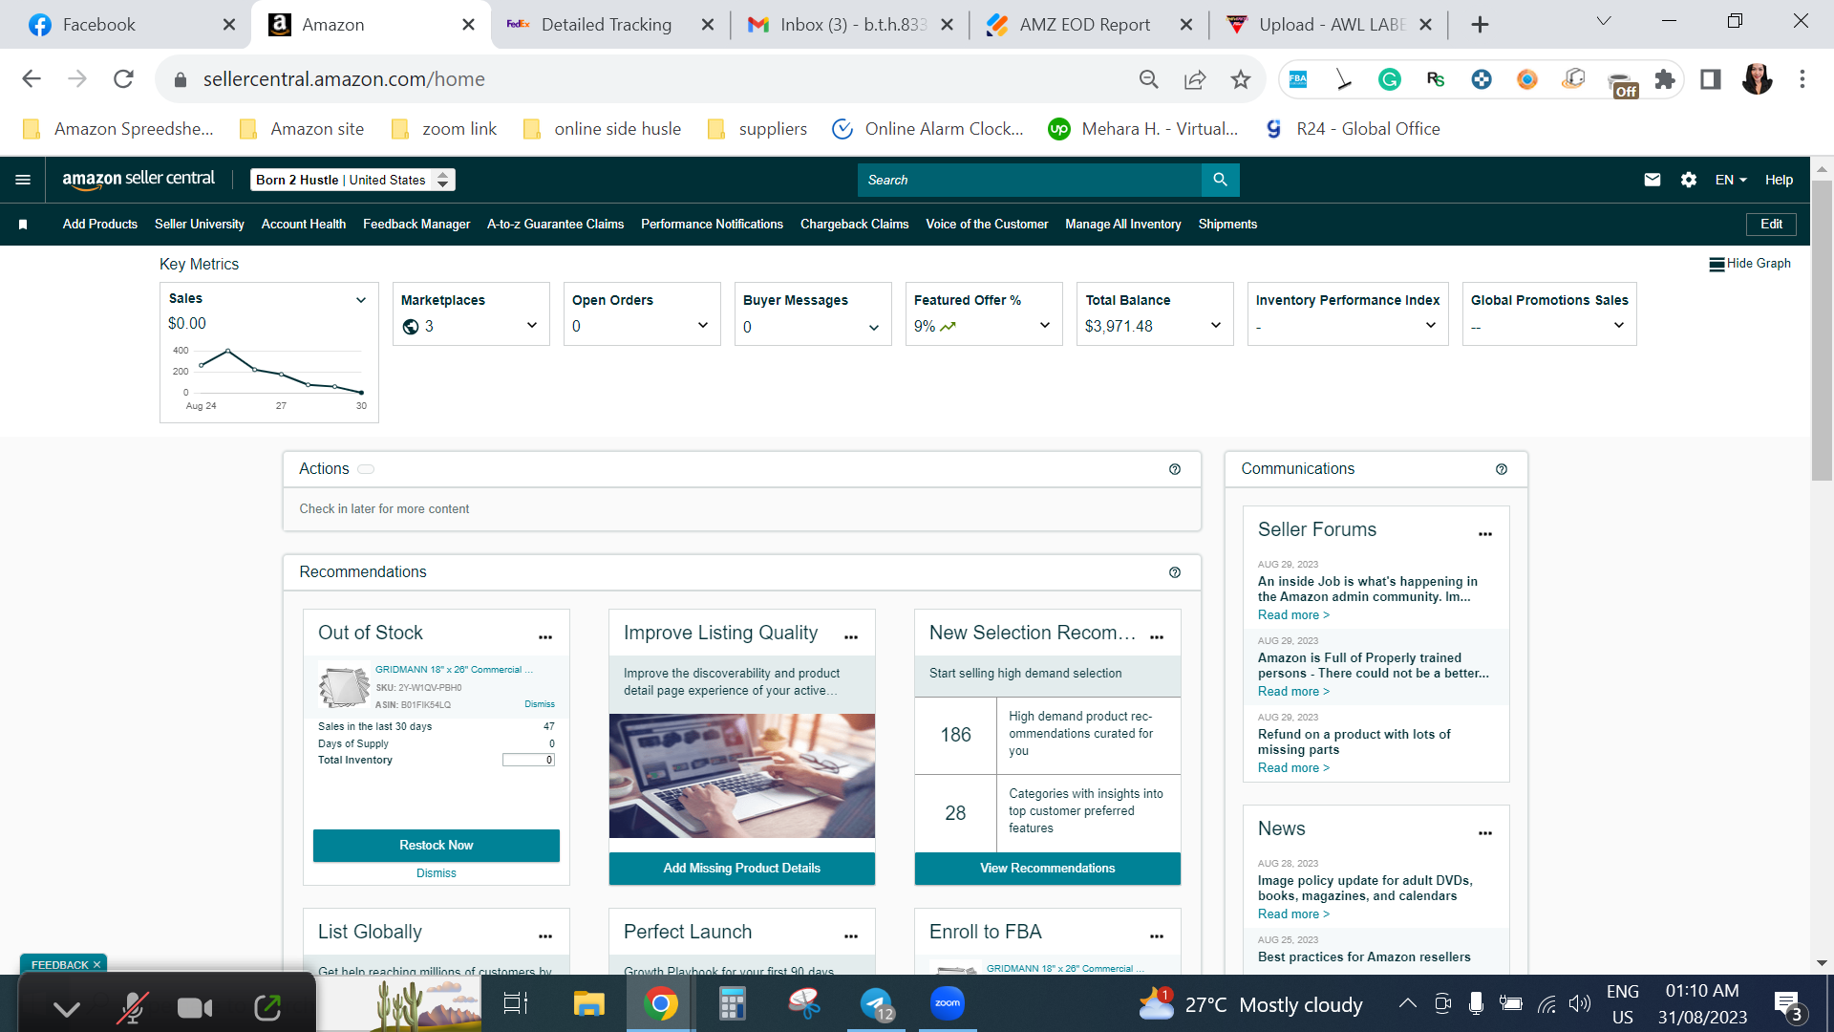1834x1032 pixels.
Task: Open the Born 2 Hustle account switcher
Action: (x=352, y=180)
